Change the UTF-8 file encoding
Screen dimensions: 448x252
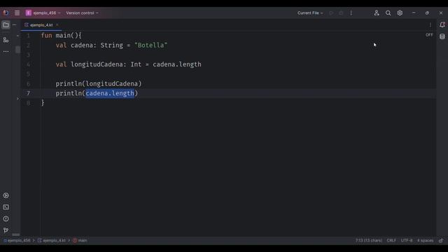tap(407, 241)
